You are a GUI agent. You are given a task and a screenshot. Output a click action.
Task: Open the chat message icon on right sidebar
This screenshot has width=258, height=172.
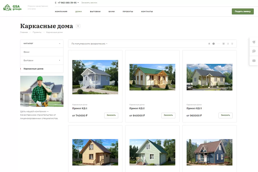254,51
